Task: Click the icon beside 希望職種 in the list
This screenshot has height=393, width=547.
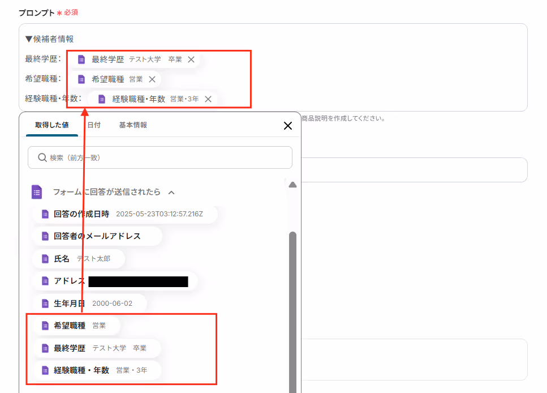Action: [45, 326]
